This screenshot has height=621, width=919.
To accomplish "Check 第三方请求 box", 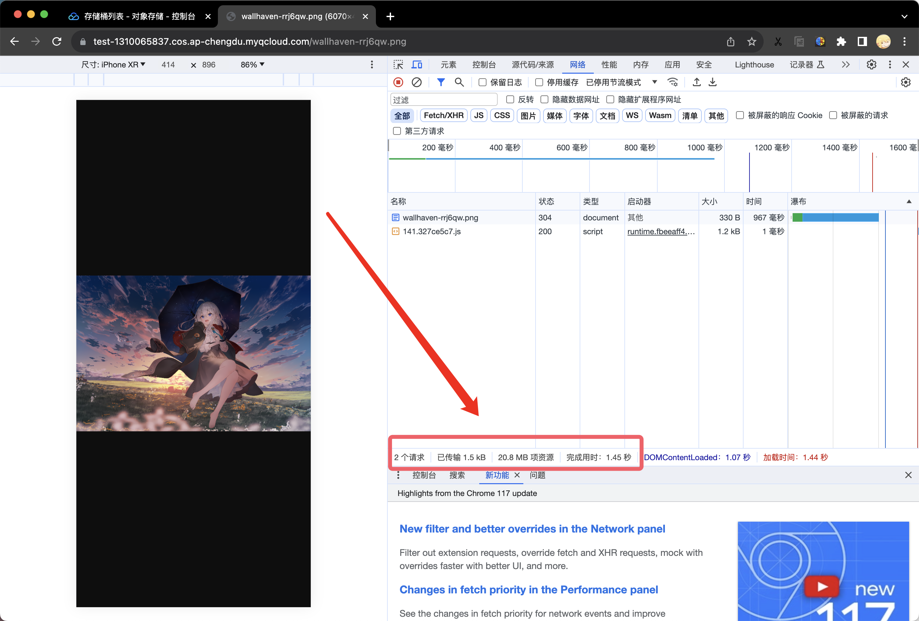I will pyautogui.click(x=397, y=131).
